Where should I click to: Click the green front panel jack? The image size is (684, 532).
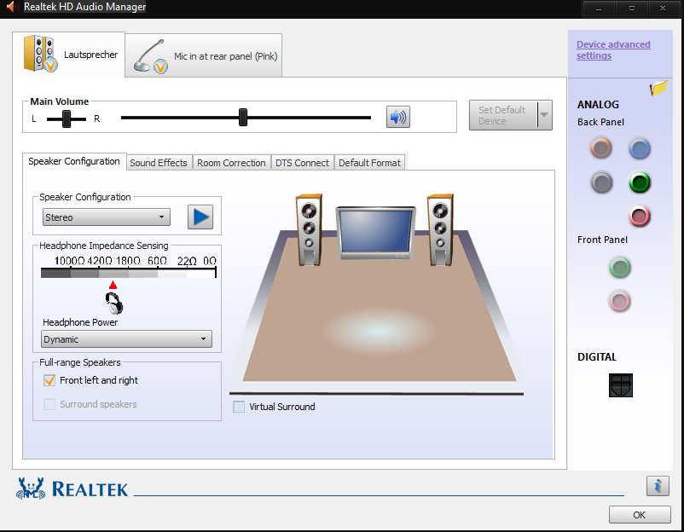pos(620,268)
